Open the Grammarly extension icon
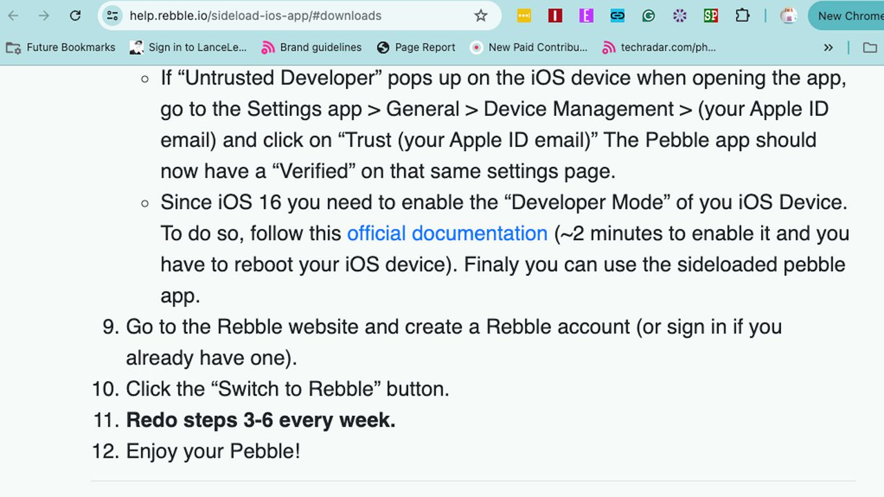Viewport: 884px width, 497px height. tap(648, 15)
